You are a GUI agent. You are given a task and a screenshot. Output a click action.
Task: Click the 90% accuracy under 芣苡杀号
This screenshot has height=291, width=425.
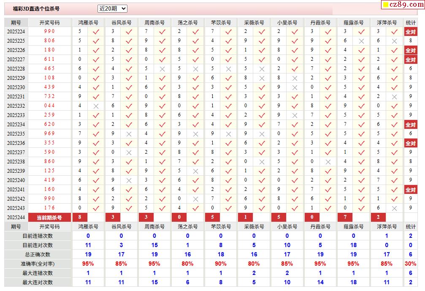click(221, 264)
